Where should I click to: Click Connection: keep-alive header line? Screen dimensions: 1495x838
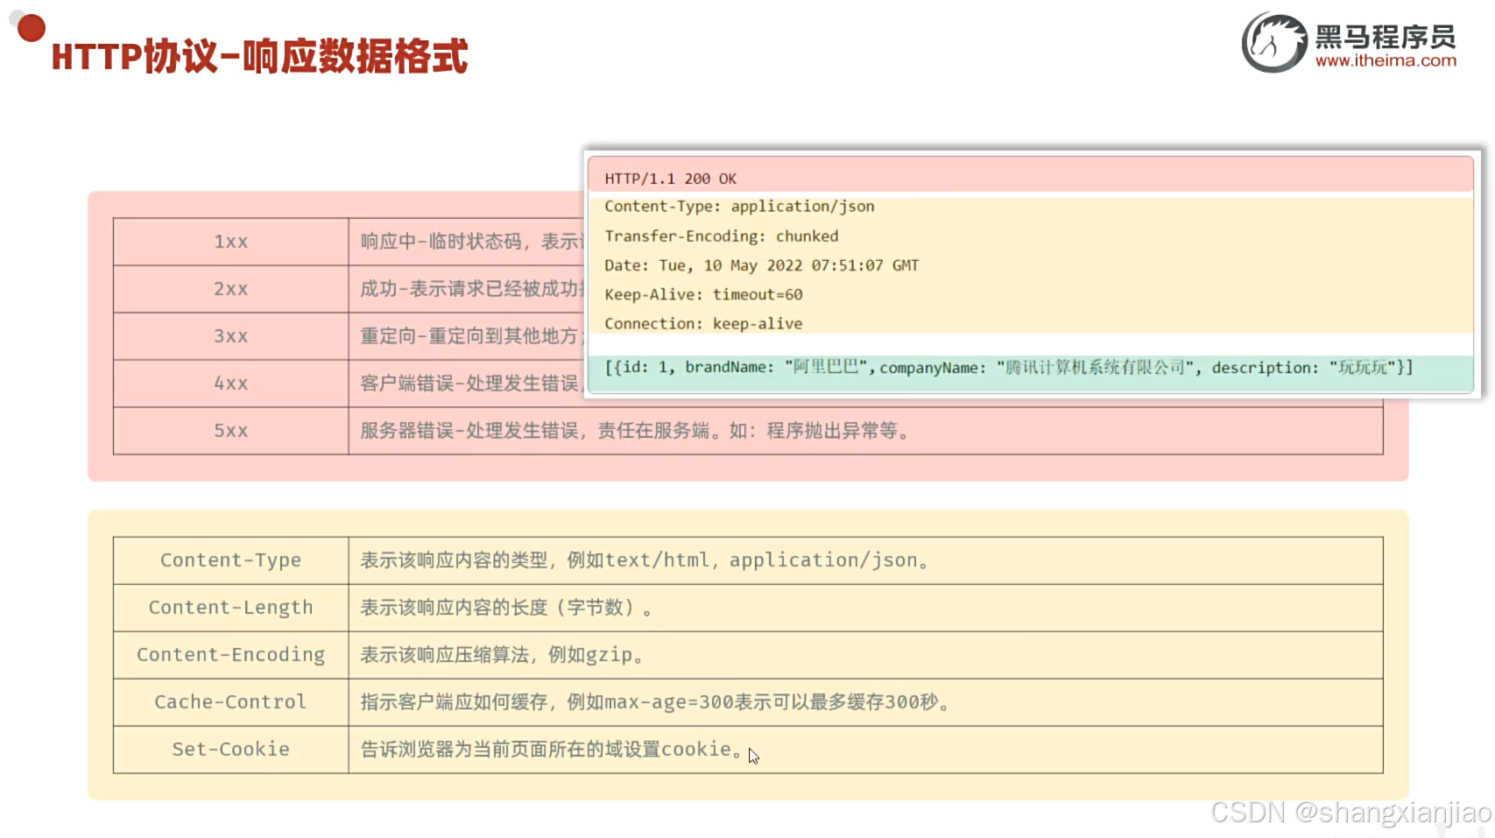coord(703,324)
